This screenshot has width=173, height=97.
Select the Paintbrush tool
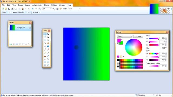coord(45,49)
